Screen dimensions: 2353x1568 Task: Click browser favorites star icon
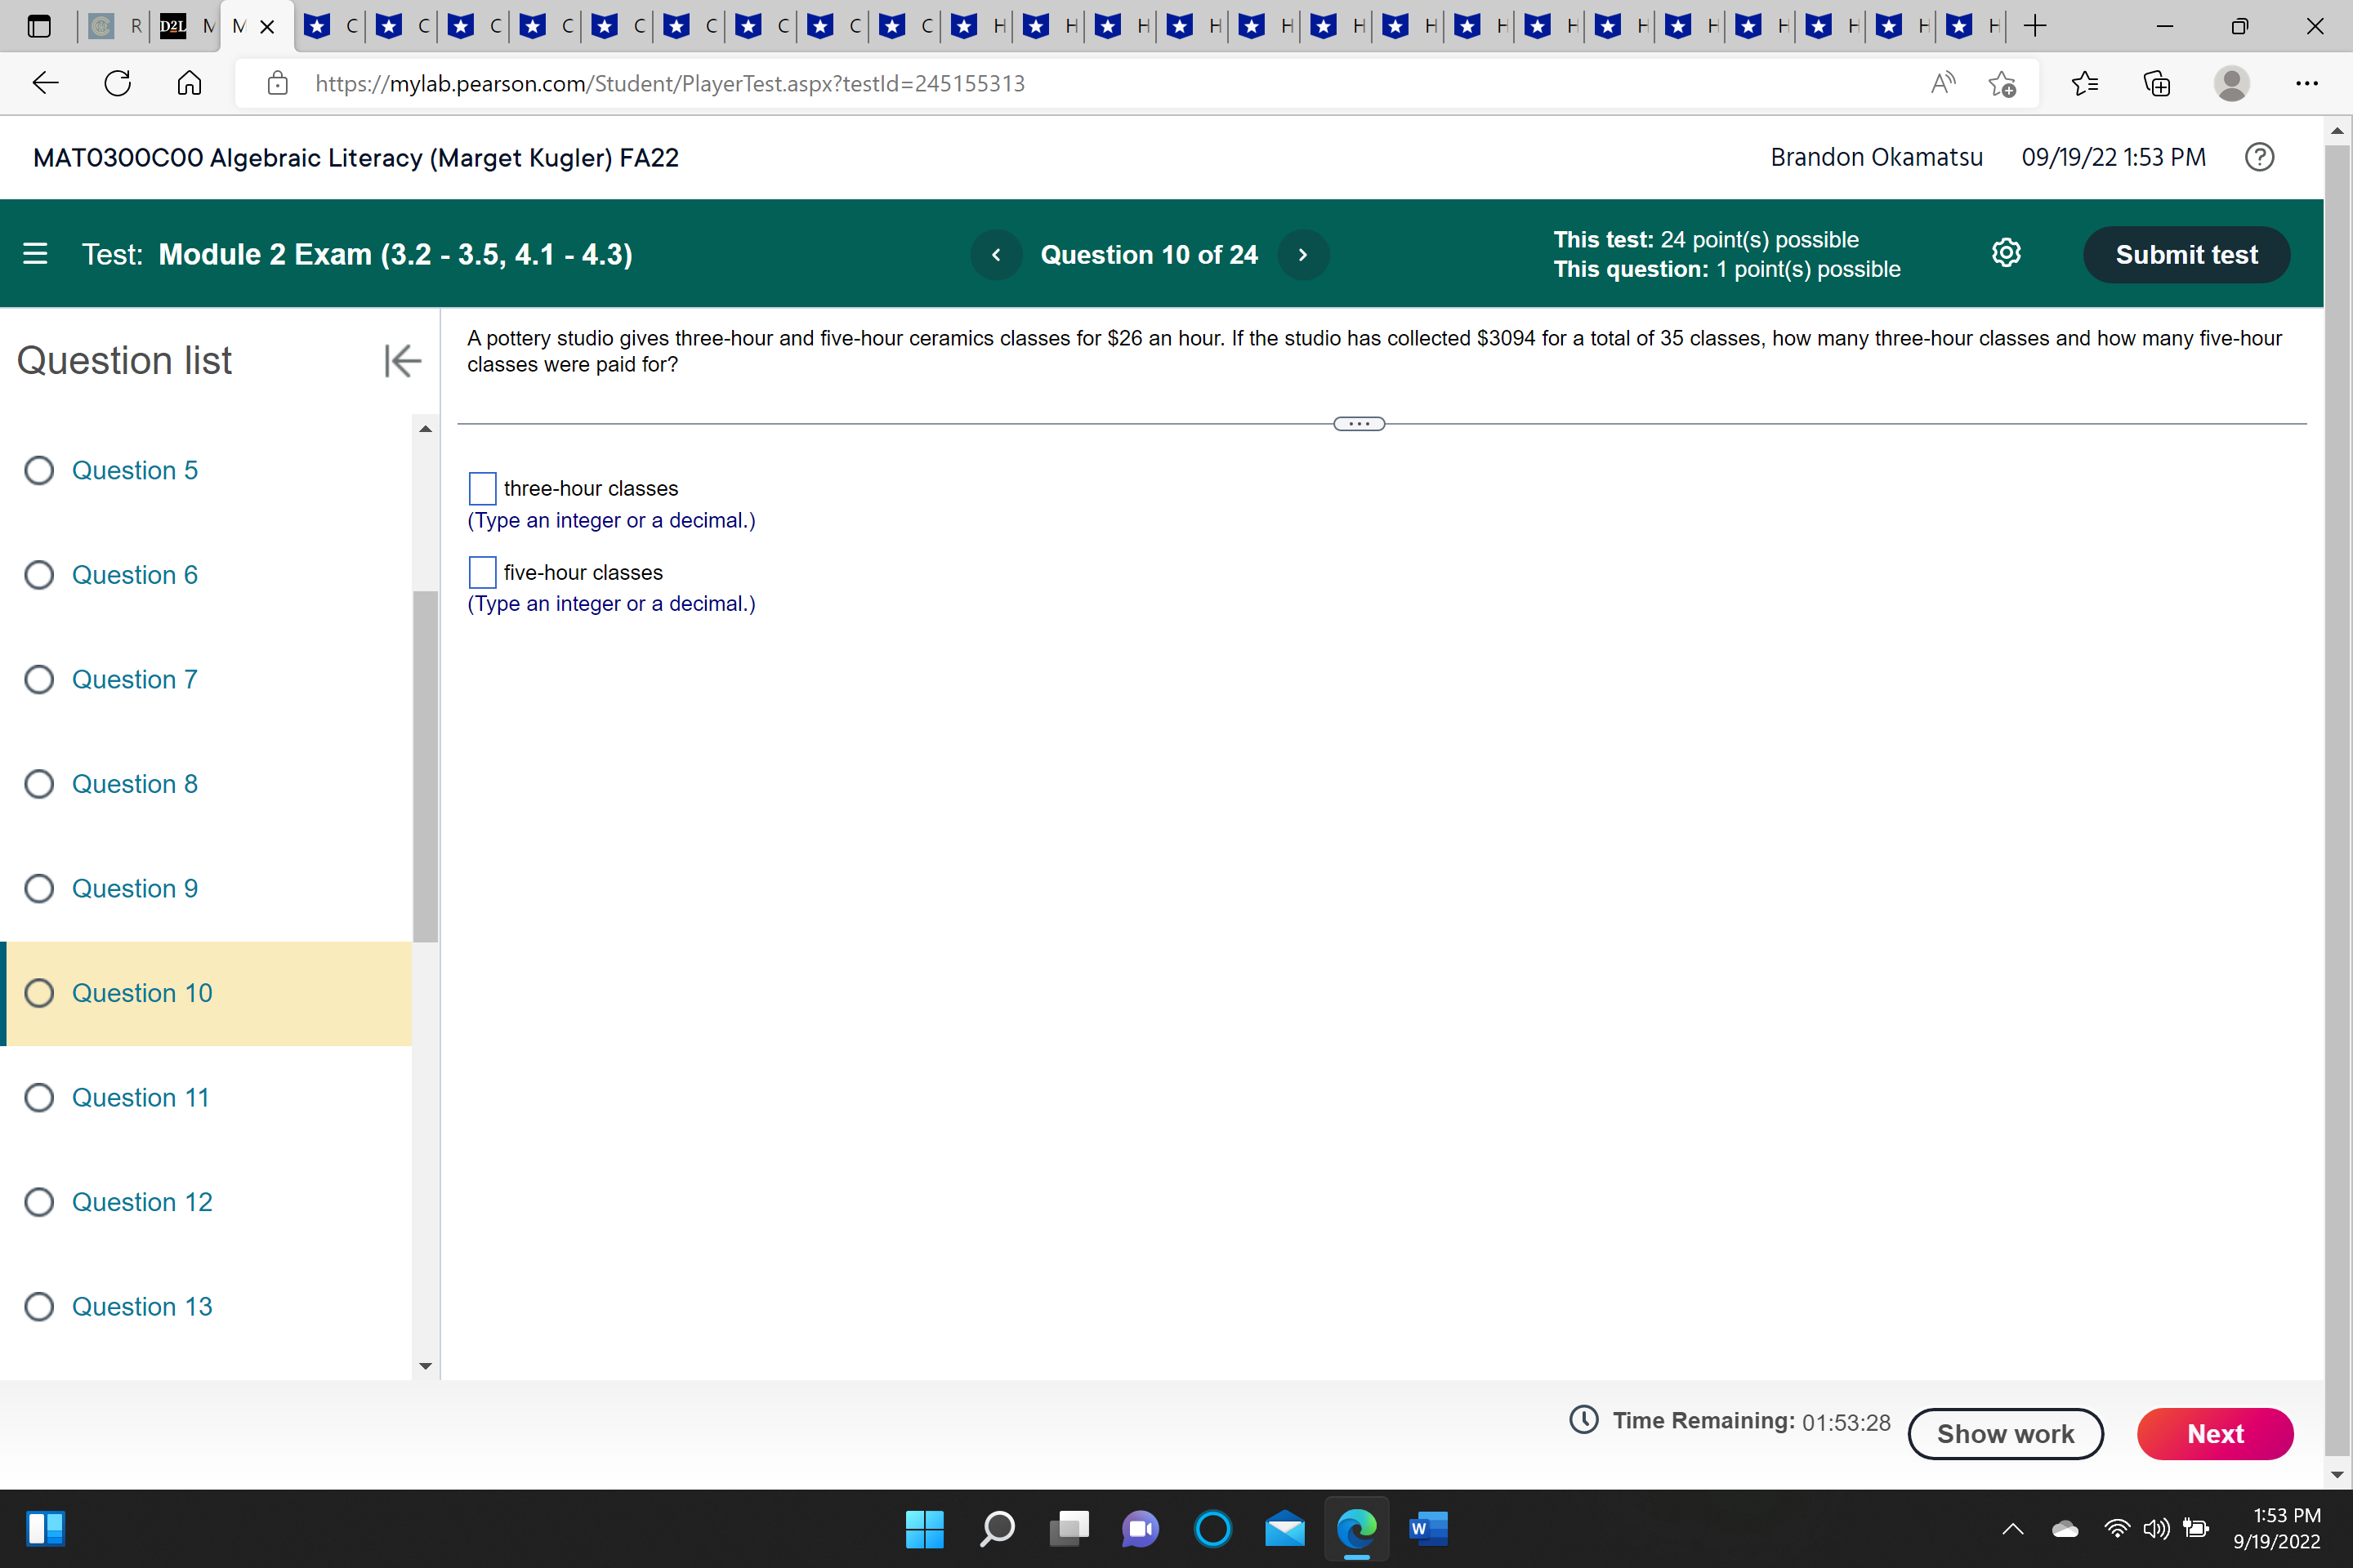(2085, 83)
